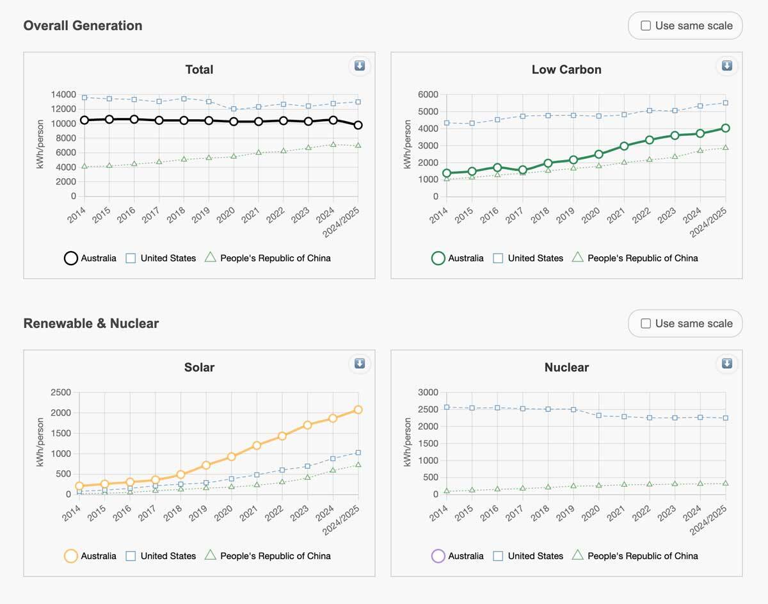
Task: Hide People's Republic of China in Low Carbon legend
Action: [x=642, y=258]
